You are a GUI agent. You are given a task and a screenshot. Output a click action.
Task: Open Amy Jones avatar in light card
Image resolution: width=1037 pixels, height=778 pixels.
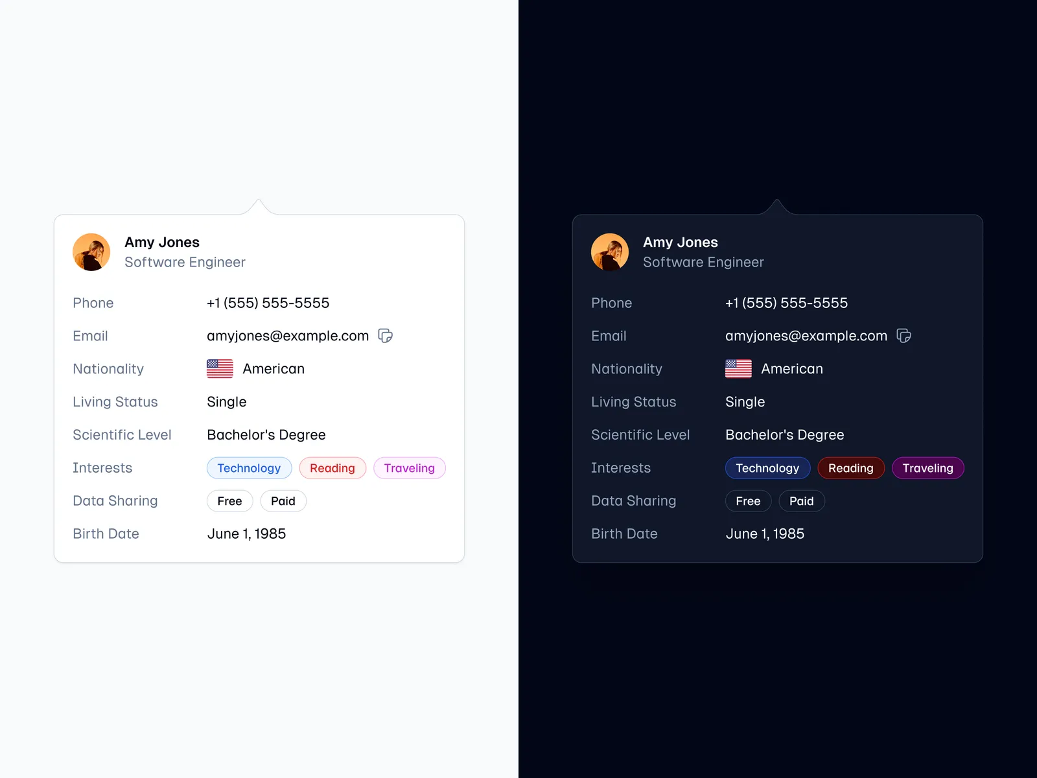point(91,252)
